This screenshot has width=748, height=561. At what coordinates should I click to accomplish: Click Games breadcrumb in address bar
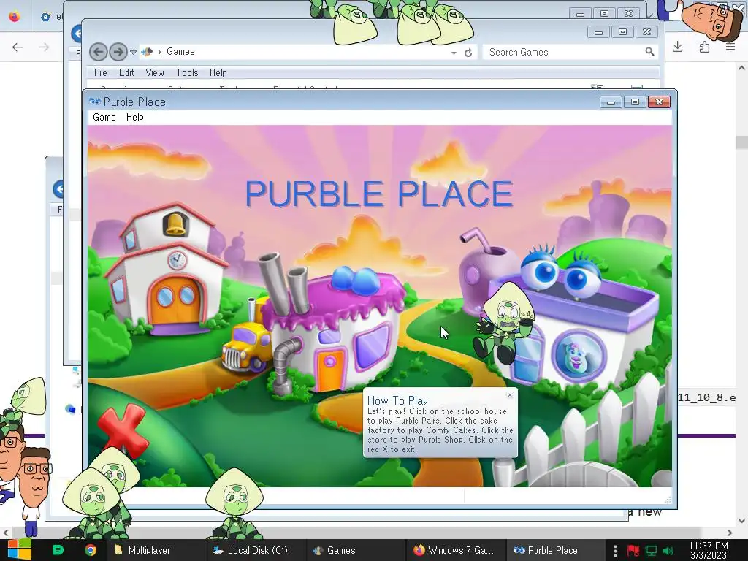[180, 52]
